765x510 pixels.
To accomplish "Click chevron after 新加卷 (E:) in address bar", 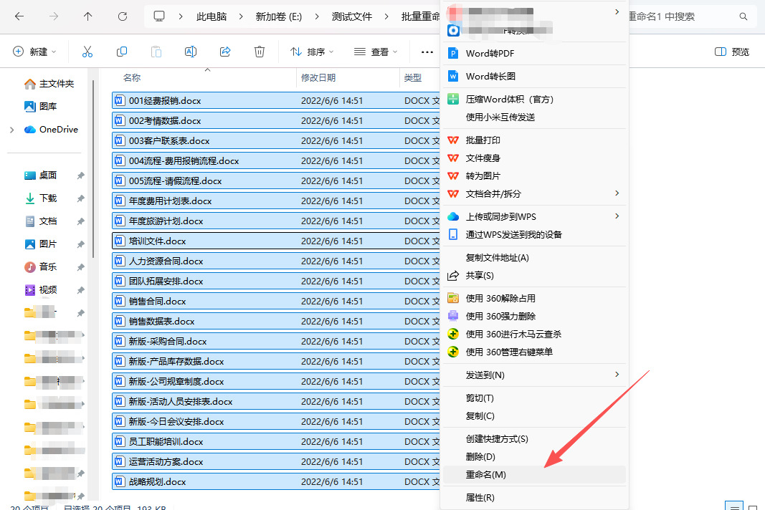I will click(317, 16).
